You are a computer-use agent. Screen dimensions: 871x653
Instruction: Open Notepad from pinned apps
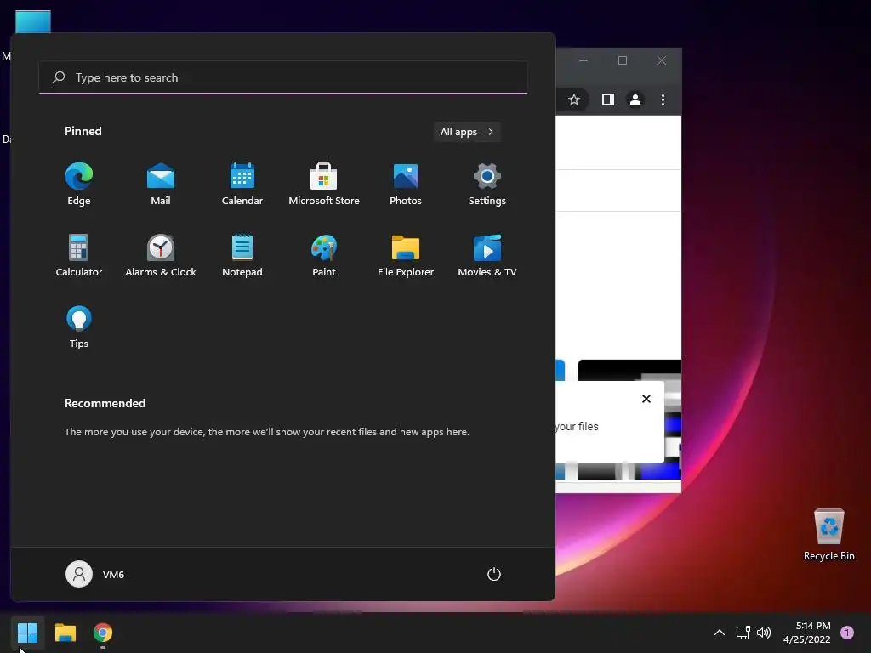[x=242, y=255]
